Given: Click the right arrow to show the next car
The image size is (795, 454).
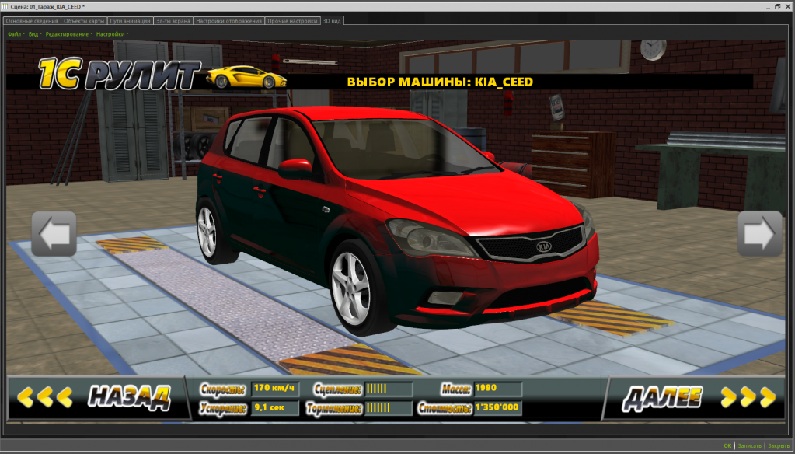Looking at the screenshot, I should point(759,233).
